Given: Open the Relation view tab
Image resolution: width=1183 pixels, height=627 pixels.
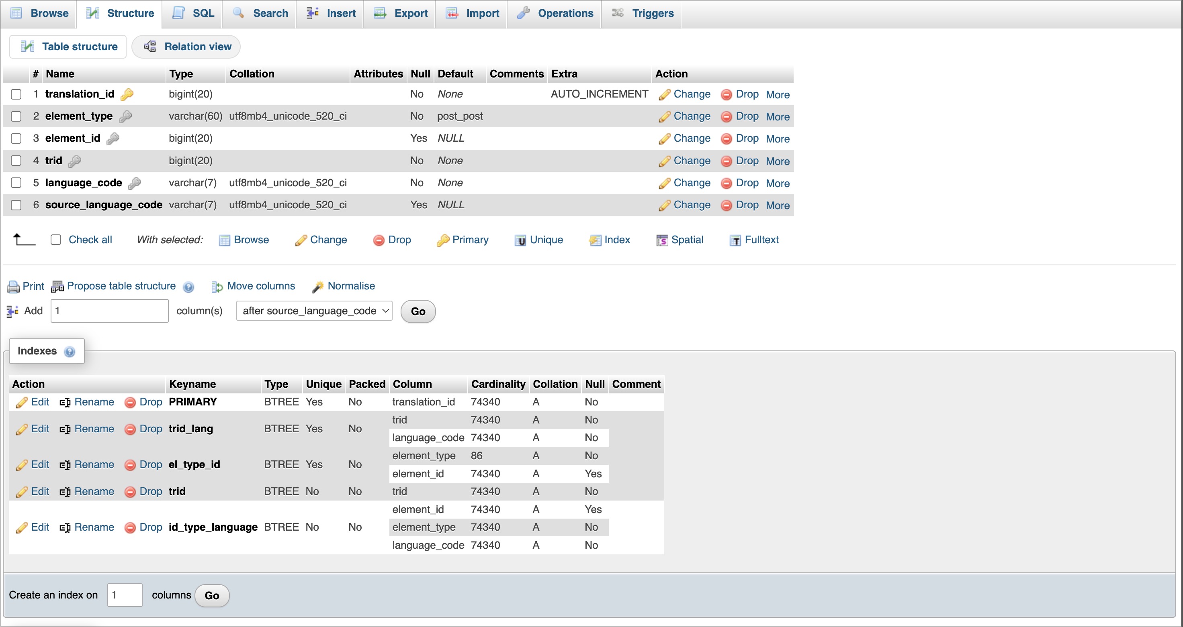Looking at the screenshot, I should [x=186, y=46].
